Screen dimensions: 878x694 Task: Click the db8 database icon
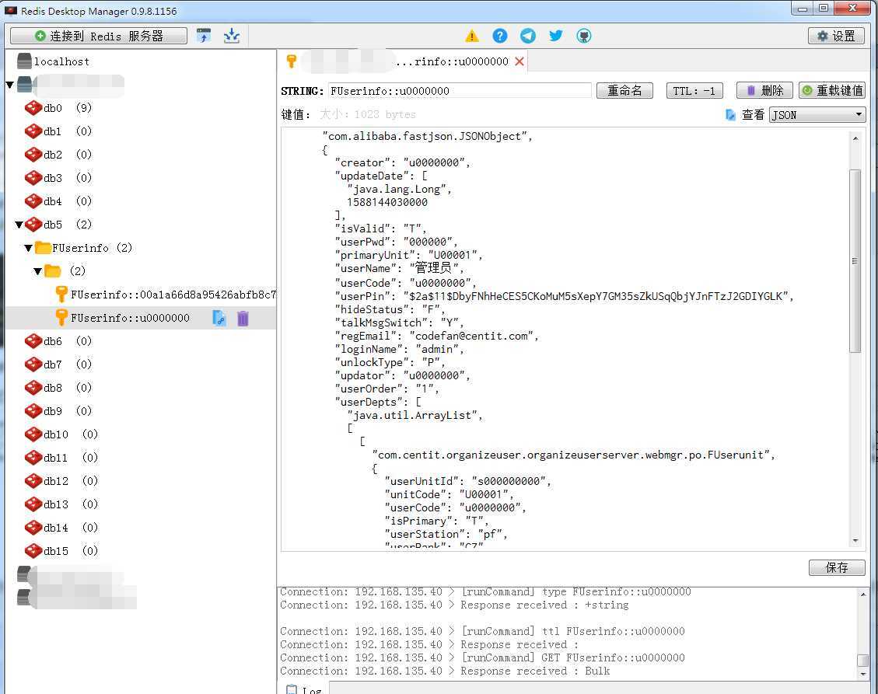click(33, 388)
